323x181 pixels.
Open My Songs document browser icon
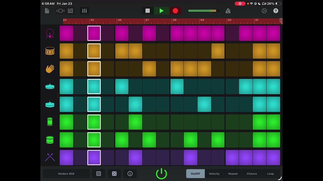click(x=47, y=11)
